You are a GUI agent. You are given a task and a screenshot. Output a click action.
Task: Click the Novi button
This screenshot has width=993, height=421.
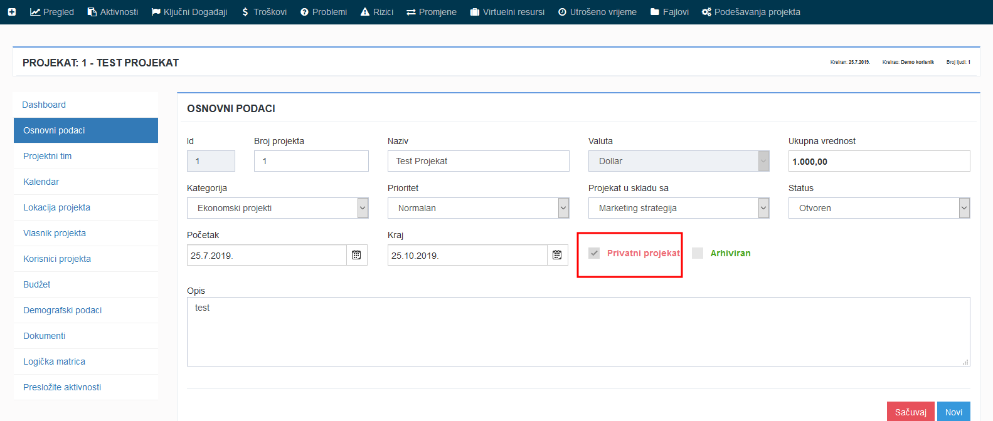tap(953, 412)
